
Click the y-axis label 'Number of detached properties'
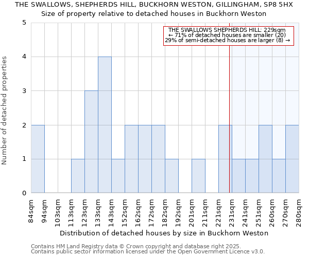tap(4, 111)
